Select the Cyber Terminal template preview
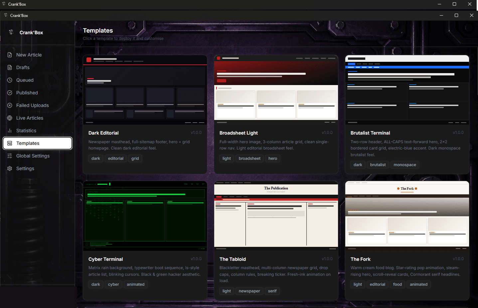This screenshot has height=308, width=478. coord(145,216)
